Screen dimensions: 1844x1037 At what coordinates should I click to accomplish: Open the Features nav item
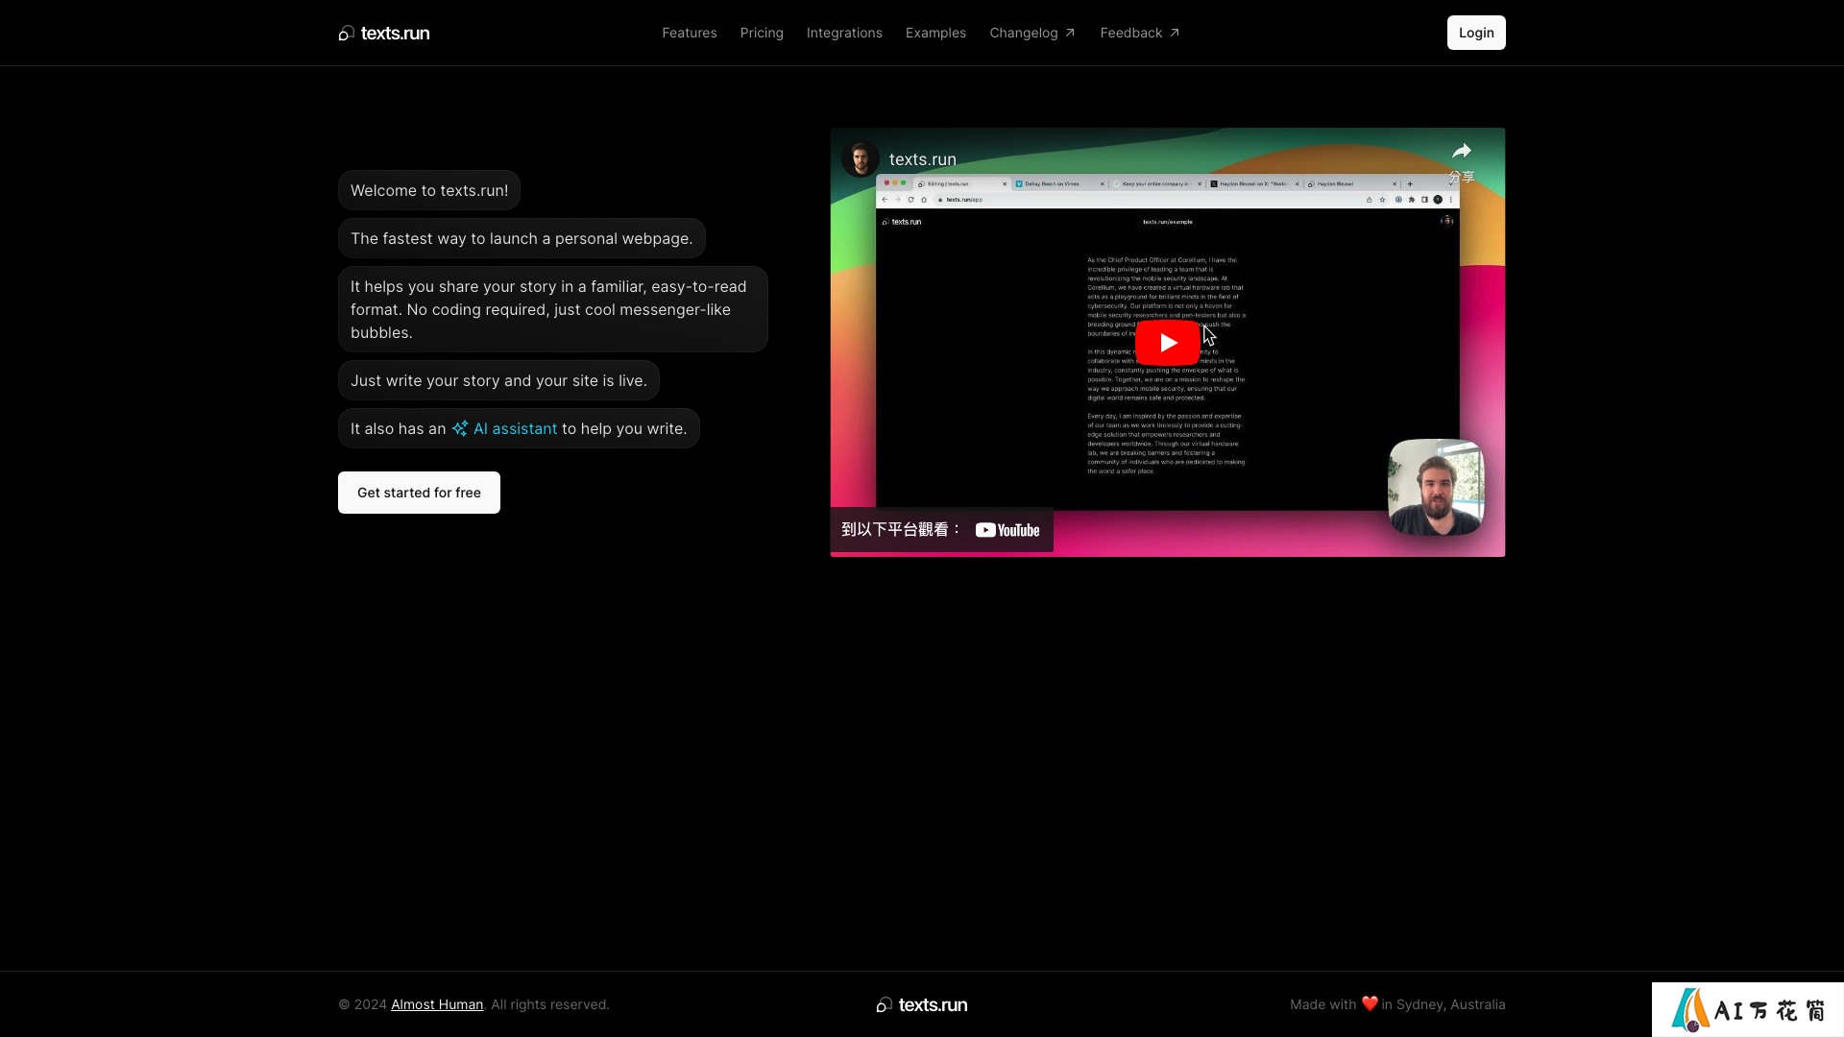(689, 33)
